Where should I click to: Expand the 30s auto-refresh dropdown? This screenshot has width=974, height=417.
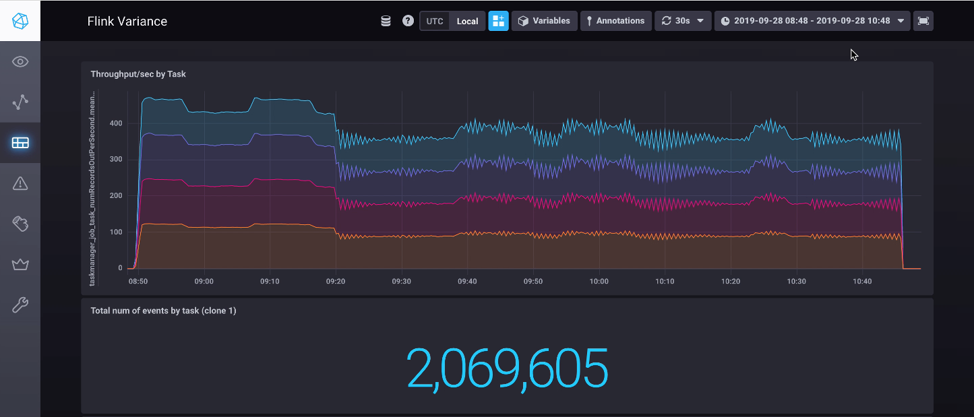point(683,21)
